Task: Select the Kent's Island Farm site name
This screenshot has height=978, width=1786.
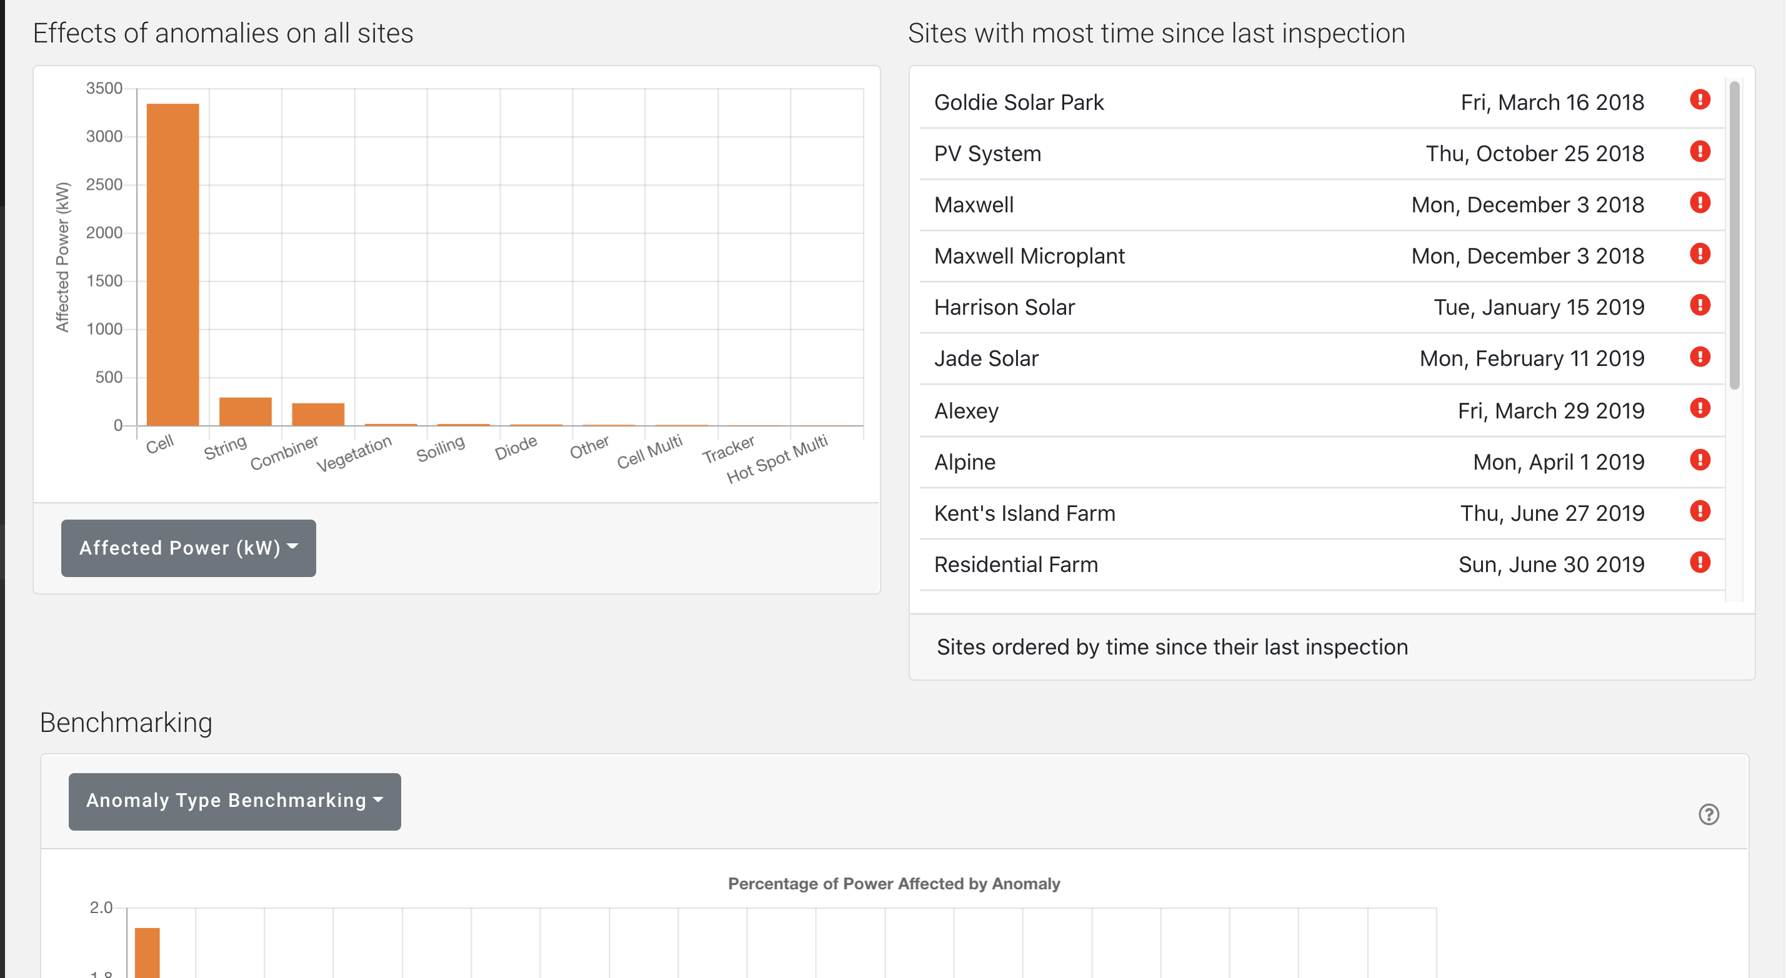Action: (1024, 513)
